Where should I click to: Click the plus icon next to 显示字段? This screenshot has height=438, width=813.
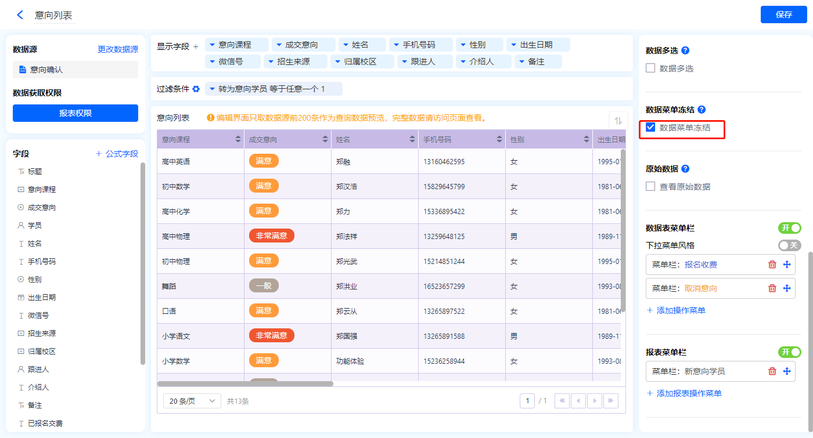click(x=196, y=46)
